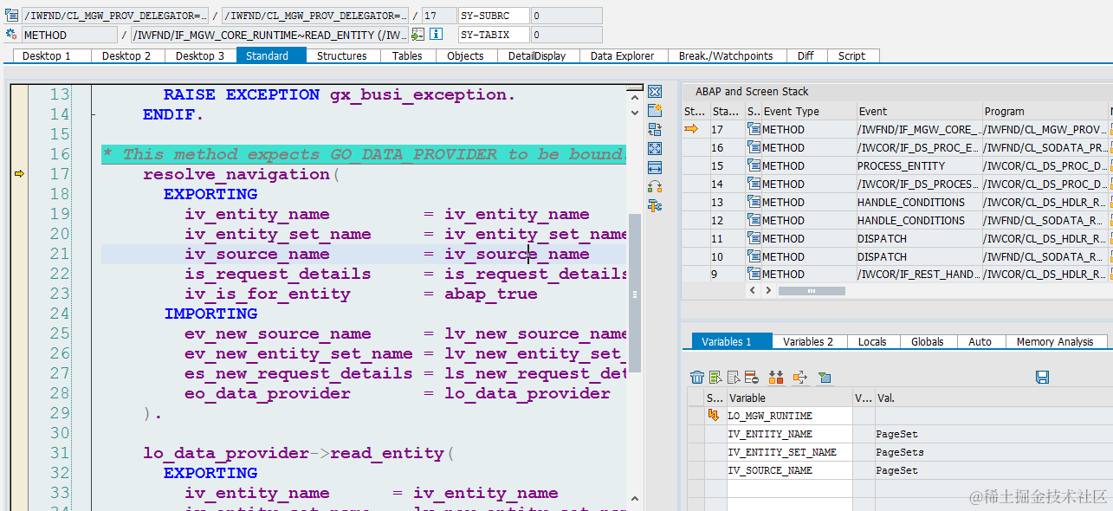1113x511 pixels.
Task: Click the stack table horizontal scrollbar thumb
Action: (x=812, y=291)
